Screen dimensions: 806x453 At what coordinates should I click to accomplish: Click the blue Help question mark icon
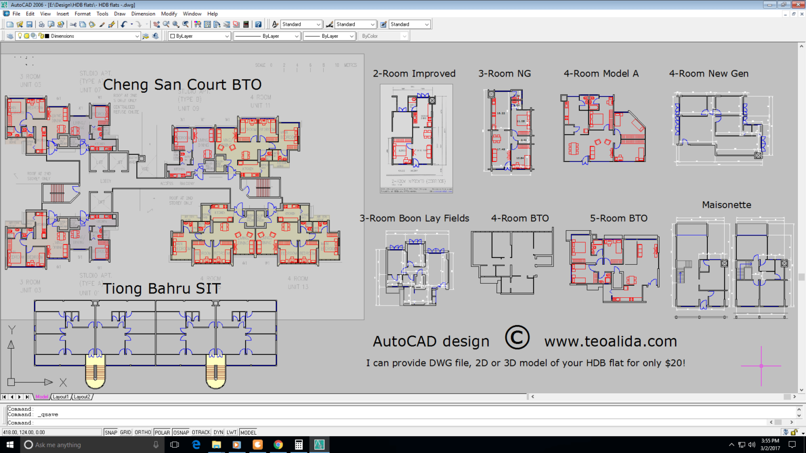258,24
